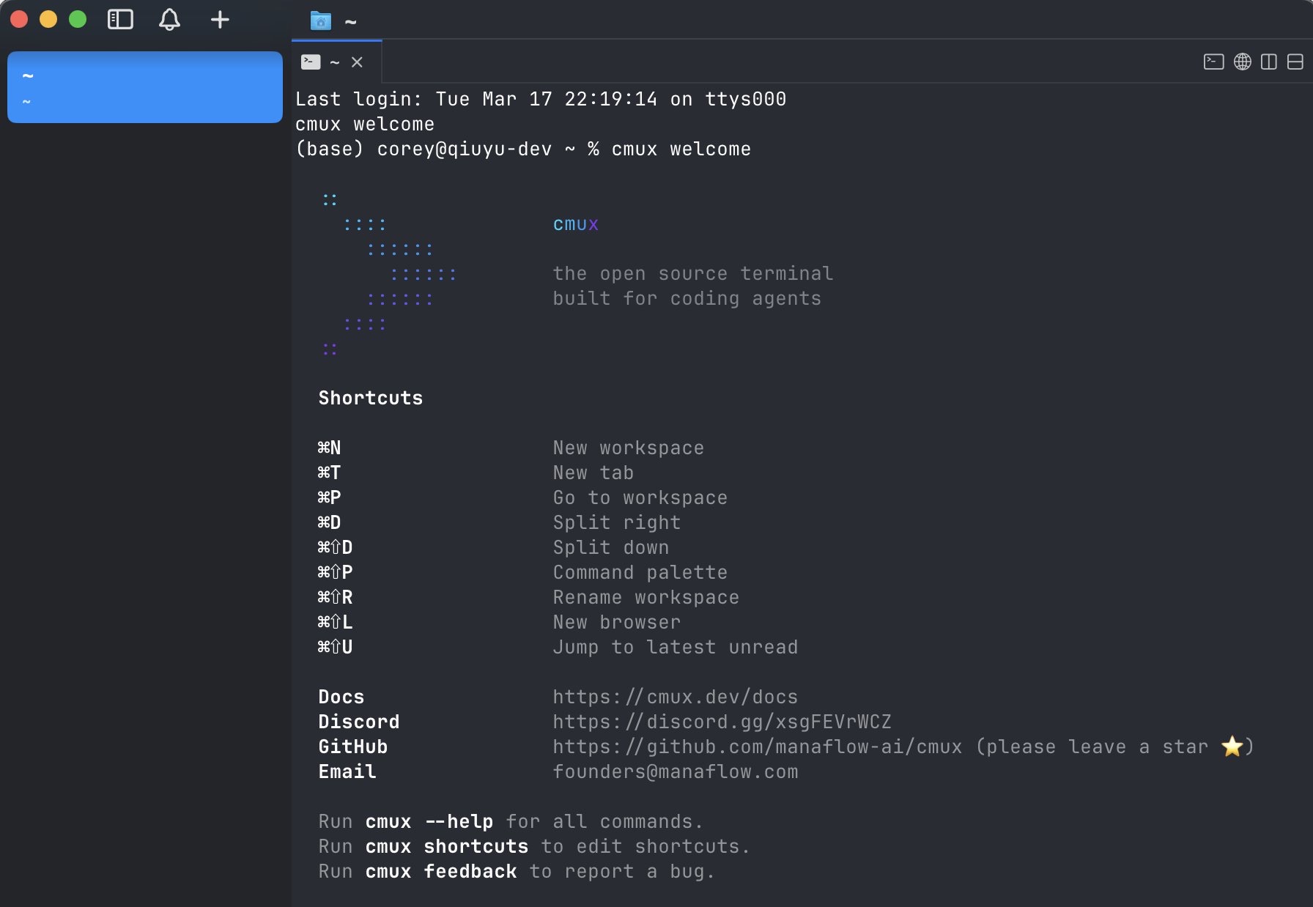Close the ~ terminal tab
The width and height of the screenshot is (1313, 907).
coord(357,62)
